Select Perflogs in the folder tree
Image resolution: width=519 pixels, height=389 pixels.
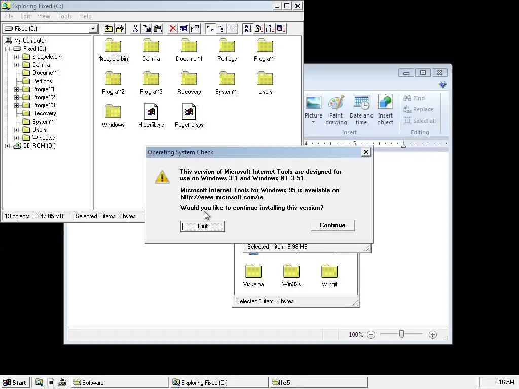point(42,81)
